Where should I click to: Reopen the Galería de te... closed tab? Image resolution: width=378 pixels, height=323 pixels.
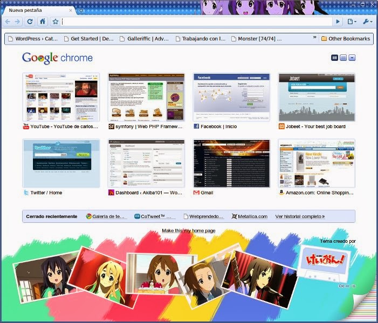click(x=106, y=216)
